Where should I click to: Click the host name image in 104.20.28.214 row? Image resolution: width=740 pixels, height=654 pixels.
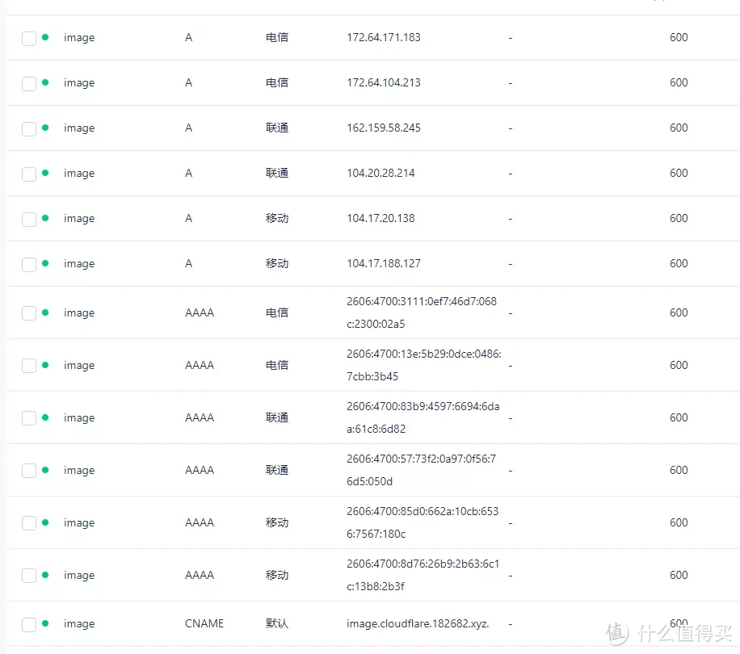tap(79, 174)
